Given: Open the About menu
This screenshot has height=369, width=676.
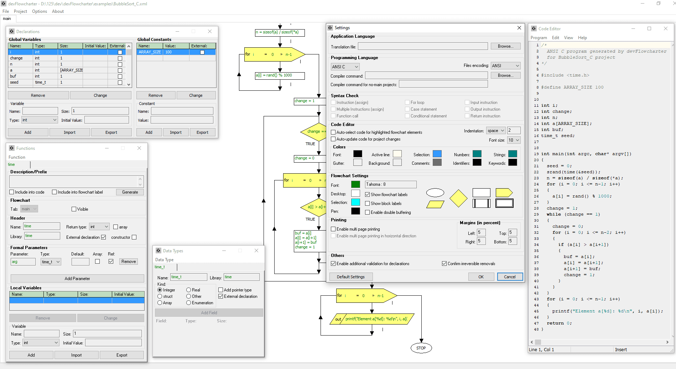Looking at the screenshot, I should tap(58, 11).
